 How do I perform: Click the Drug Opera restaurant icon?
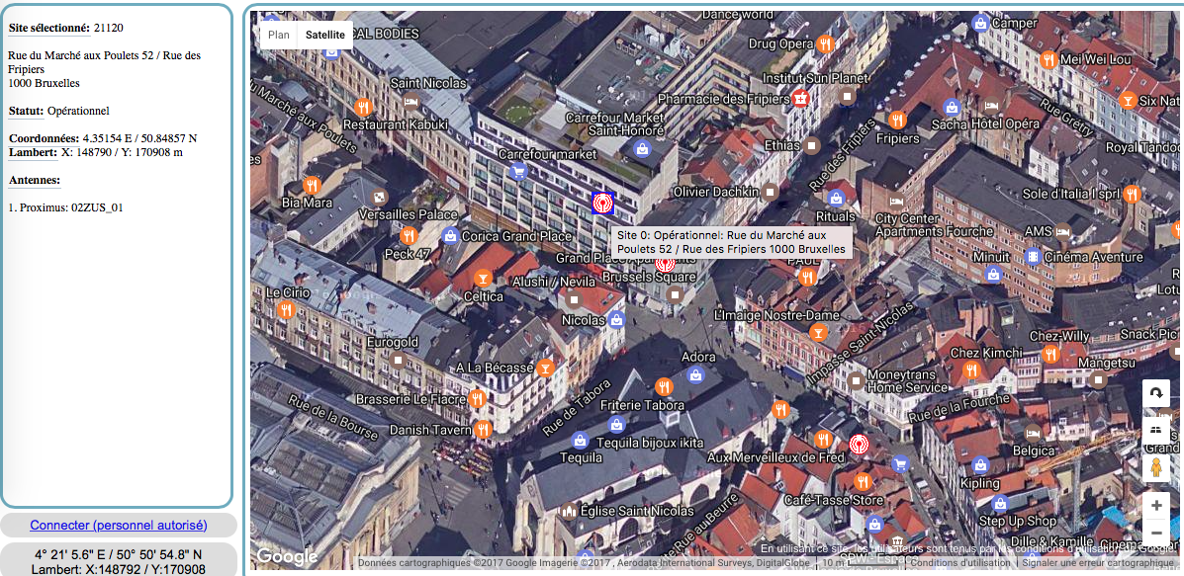tap(825, 43)
